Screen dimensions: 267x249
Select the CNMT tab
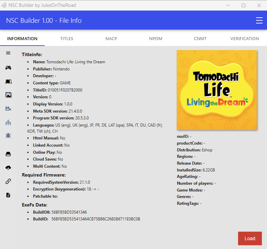200,39
